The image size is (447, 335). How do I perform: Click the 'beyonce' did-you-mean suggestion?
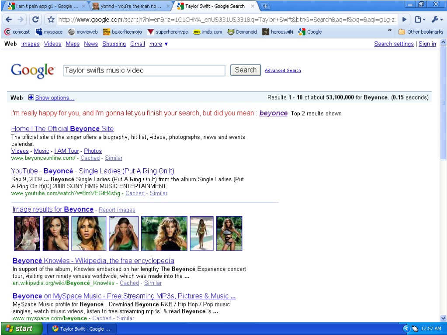274,113
